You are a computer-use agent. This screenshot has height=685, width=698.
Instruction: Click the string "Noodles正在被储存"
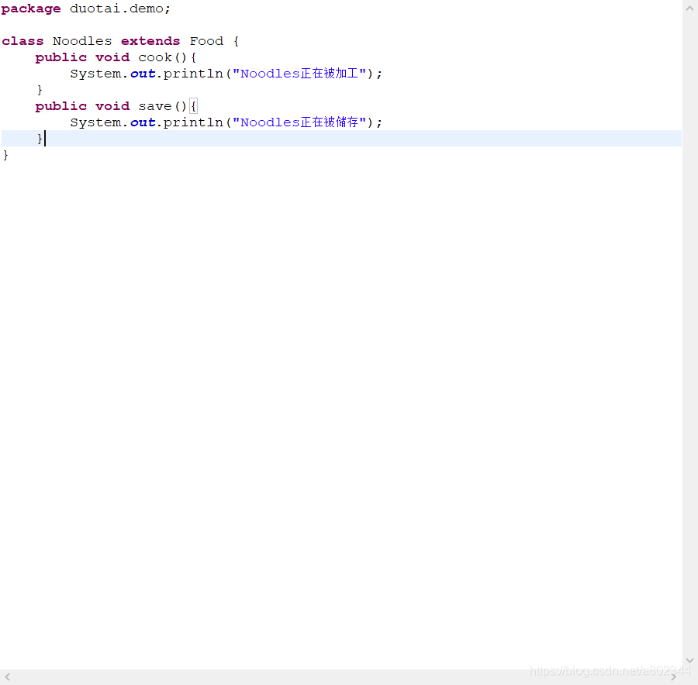pyautogui.click(x=299, y=122)
